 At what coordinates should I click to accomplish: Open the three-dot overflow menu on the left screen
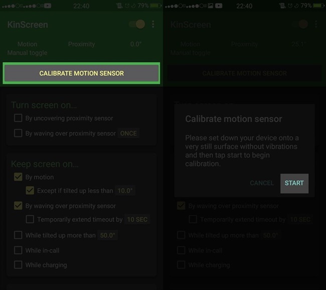(x=153, y=24)
